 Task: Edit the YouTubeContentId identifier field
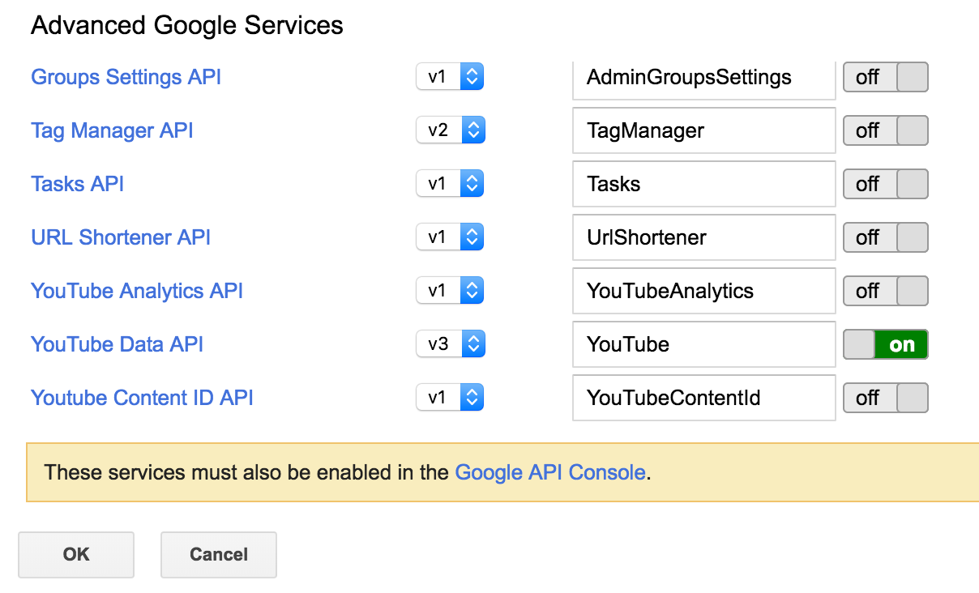pos(703,398)
